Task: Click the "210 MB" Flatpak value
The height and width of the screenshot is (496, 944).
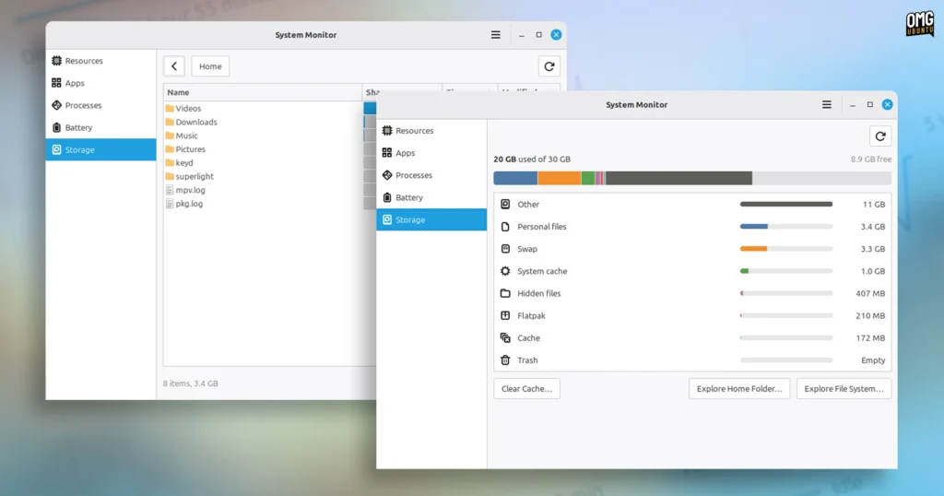Action: (870, 315)
